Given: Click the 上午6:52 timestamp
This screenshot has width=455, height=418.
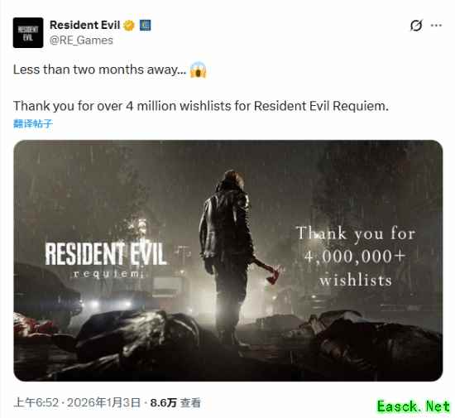Looking at the screenshot, I should click(x=36, y=402).
